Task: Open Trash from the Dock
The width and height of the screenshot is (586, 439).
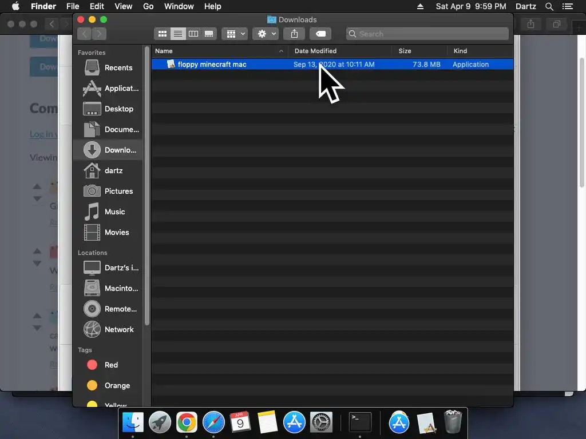Action: [x=453, y=422]
